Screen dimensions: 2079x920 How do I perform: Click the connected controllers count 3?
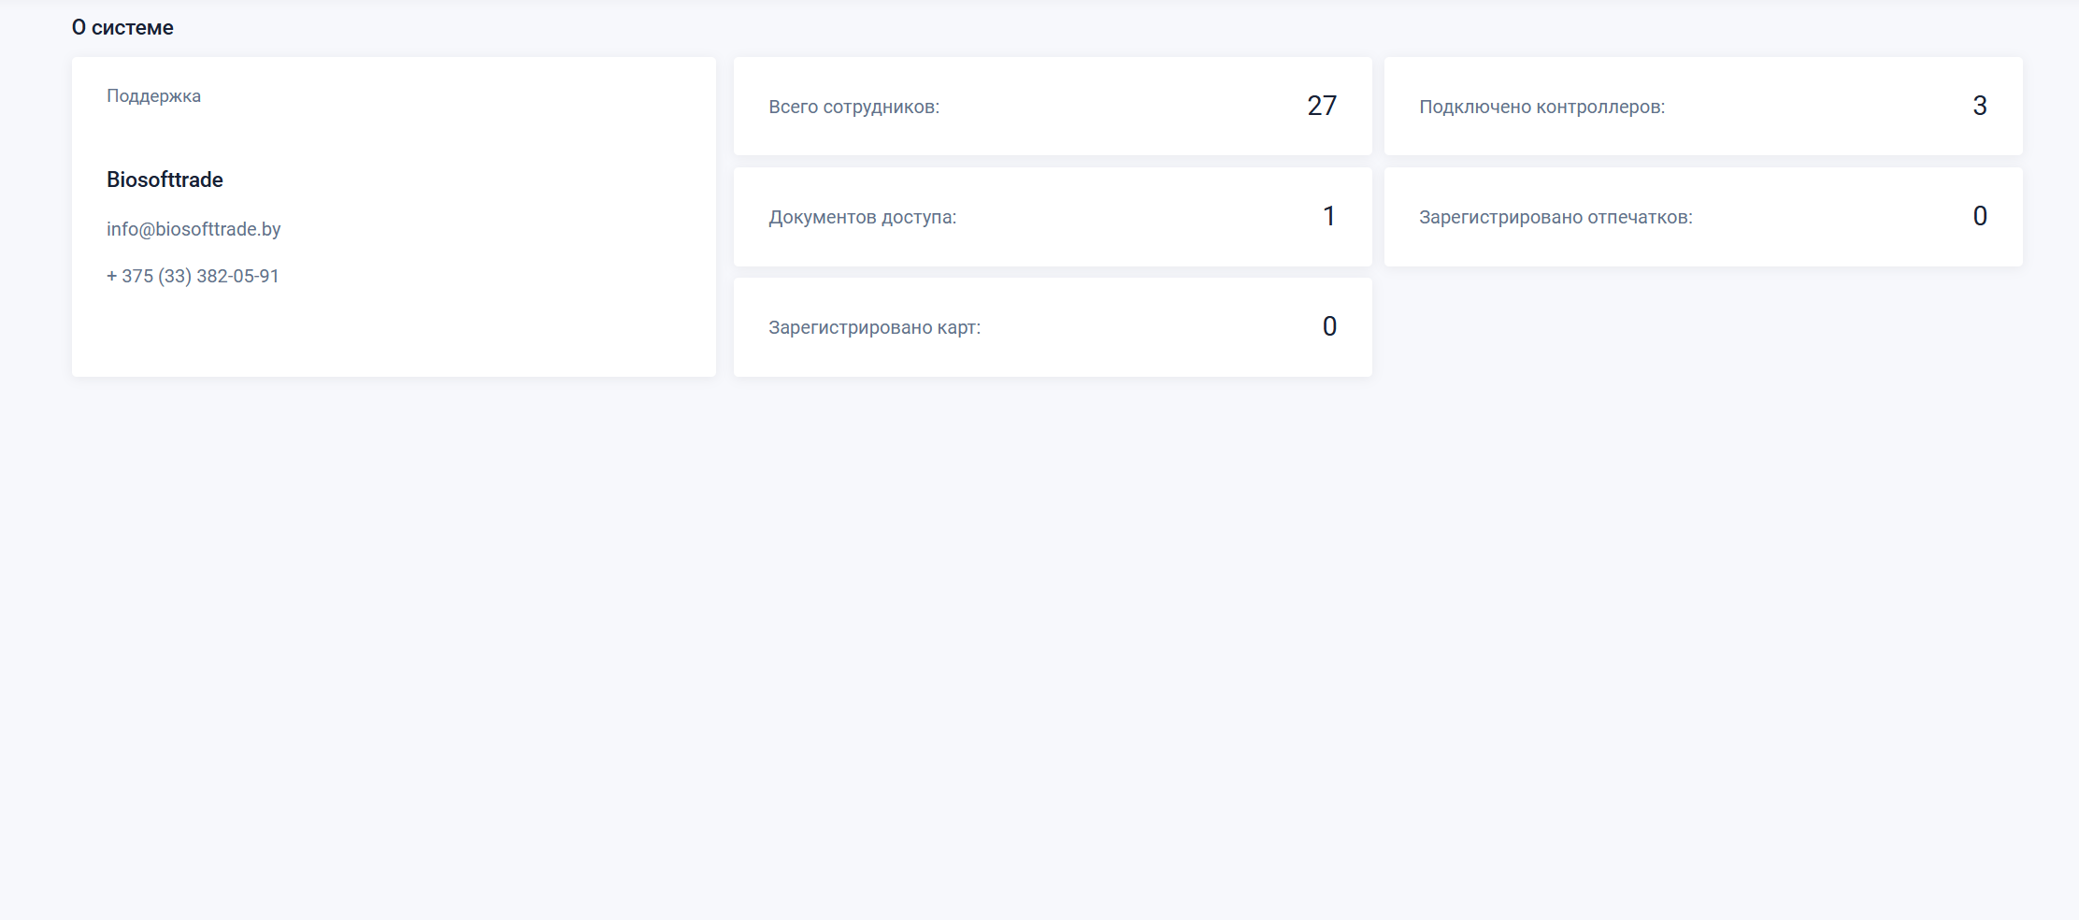tap(1980, 106)
